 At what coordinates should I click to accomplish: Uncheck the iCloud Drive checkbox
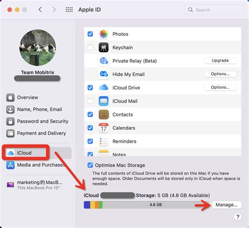coord(90,87)
